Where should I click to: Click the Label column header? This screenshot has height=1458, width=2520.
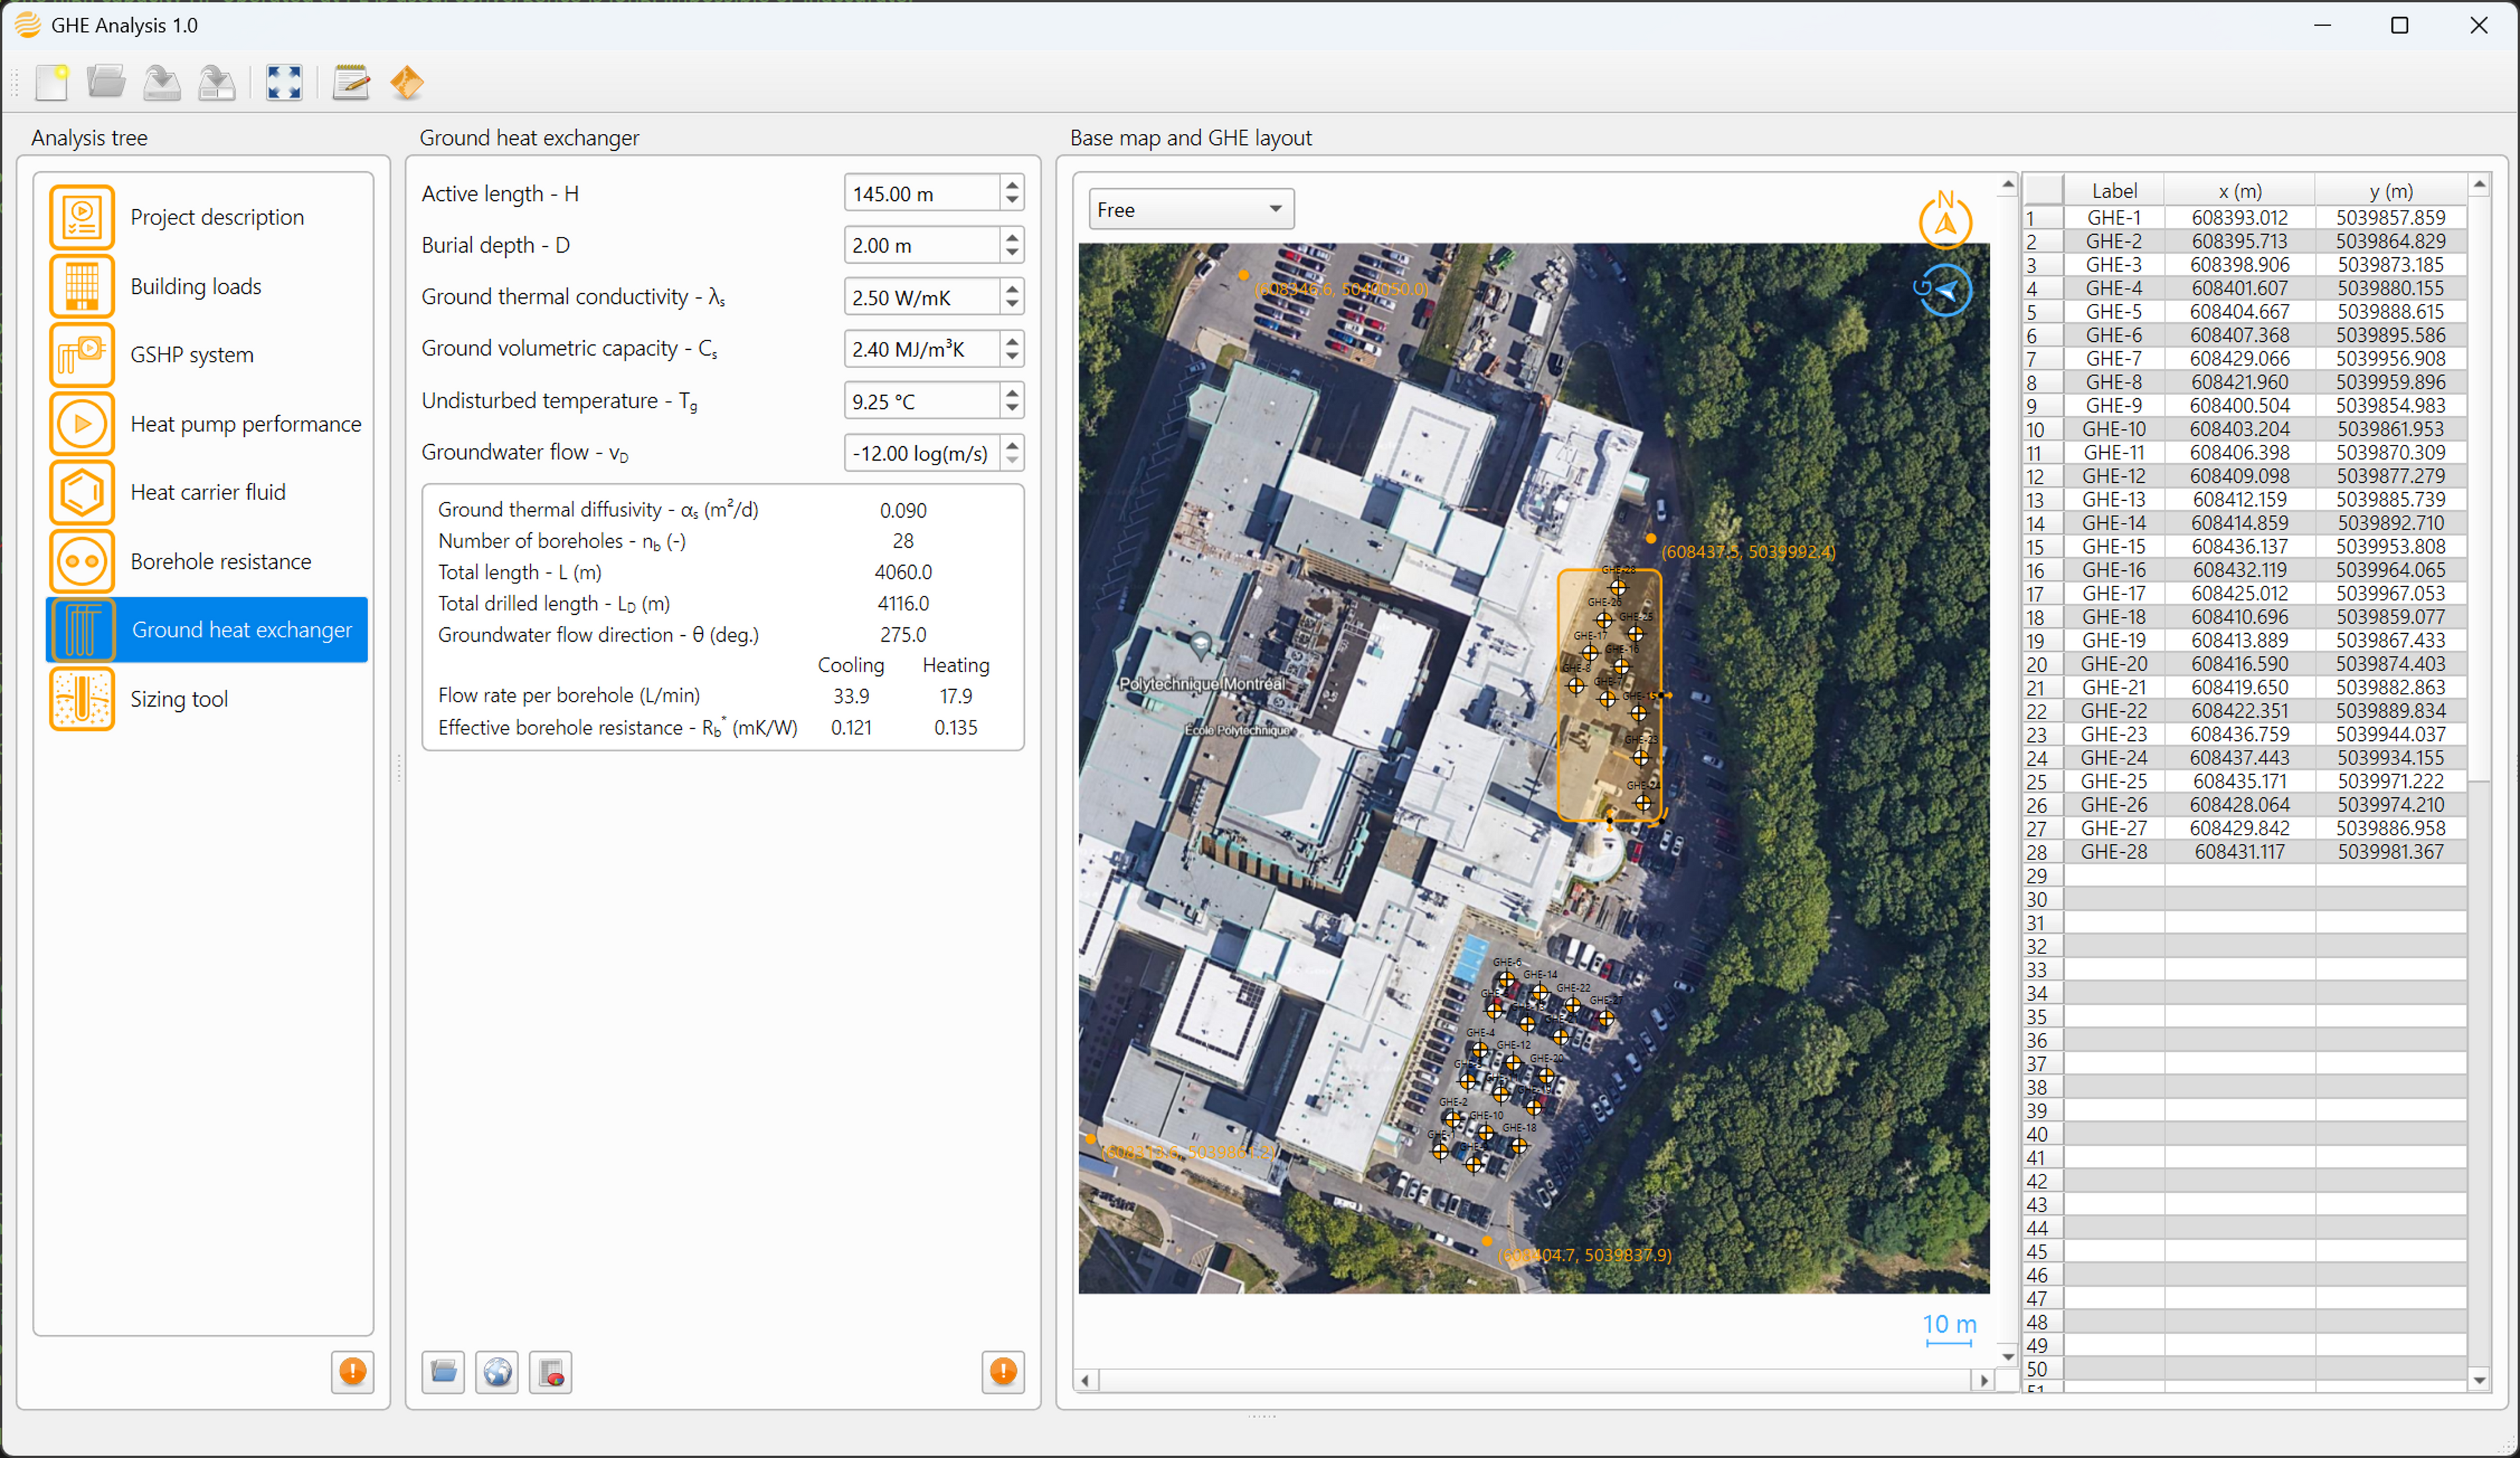(x=2114, y=190)
